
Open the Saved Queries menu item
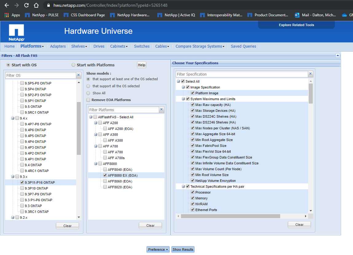[243, 46]
